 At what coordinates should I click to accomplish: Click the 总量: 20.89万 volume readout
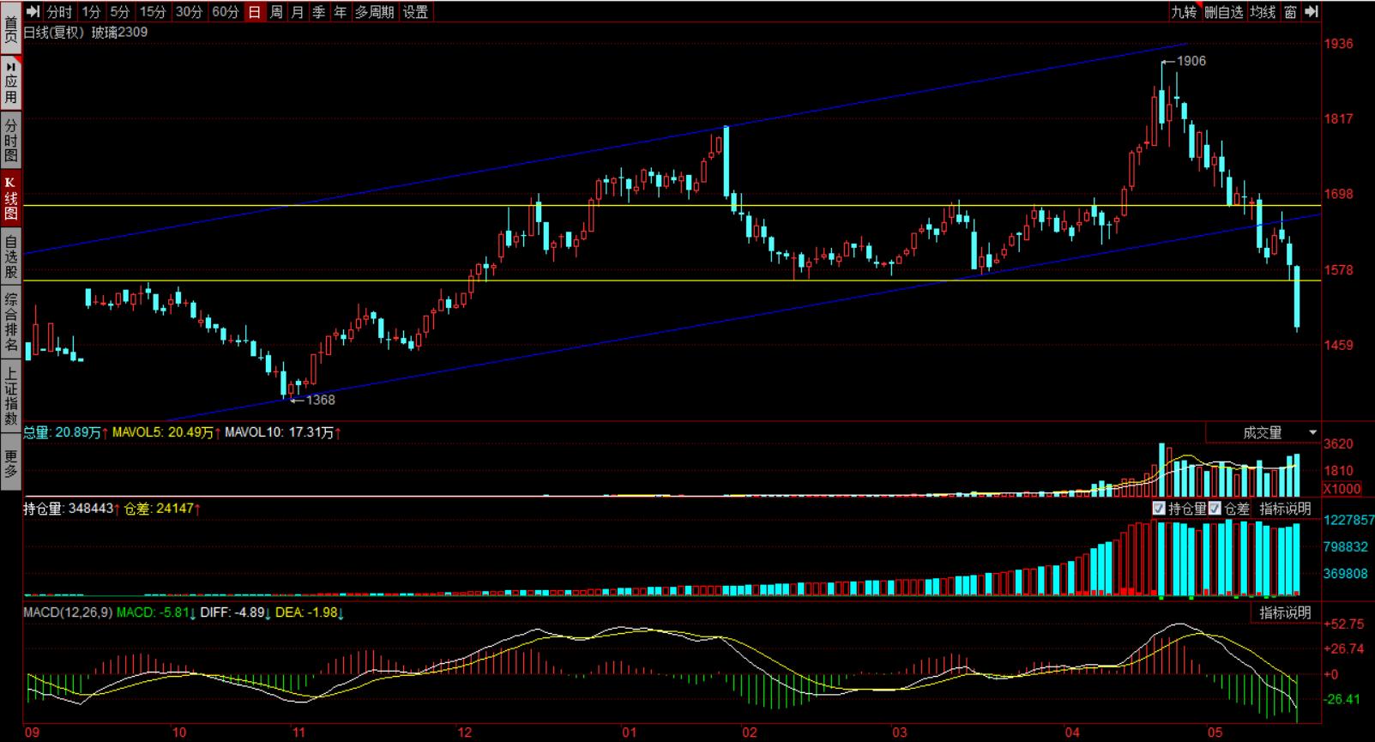[65, 433]
